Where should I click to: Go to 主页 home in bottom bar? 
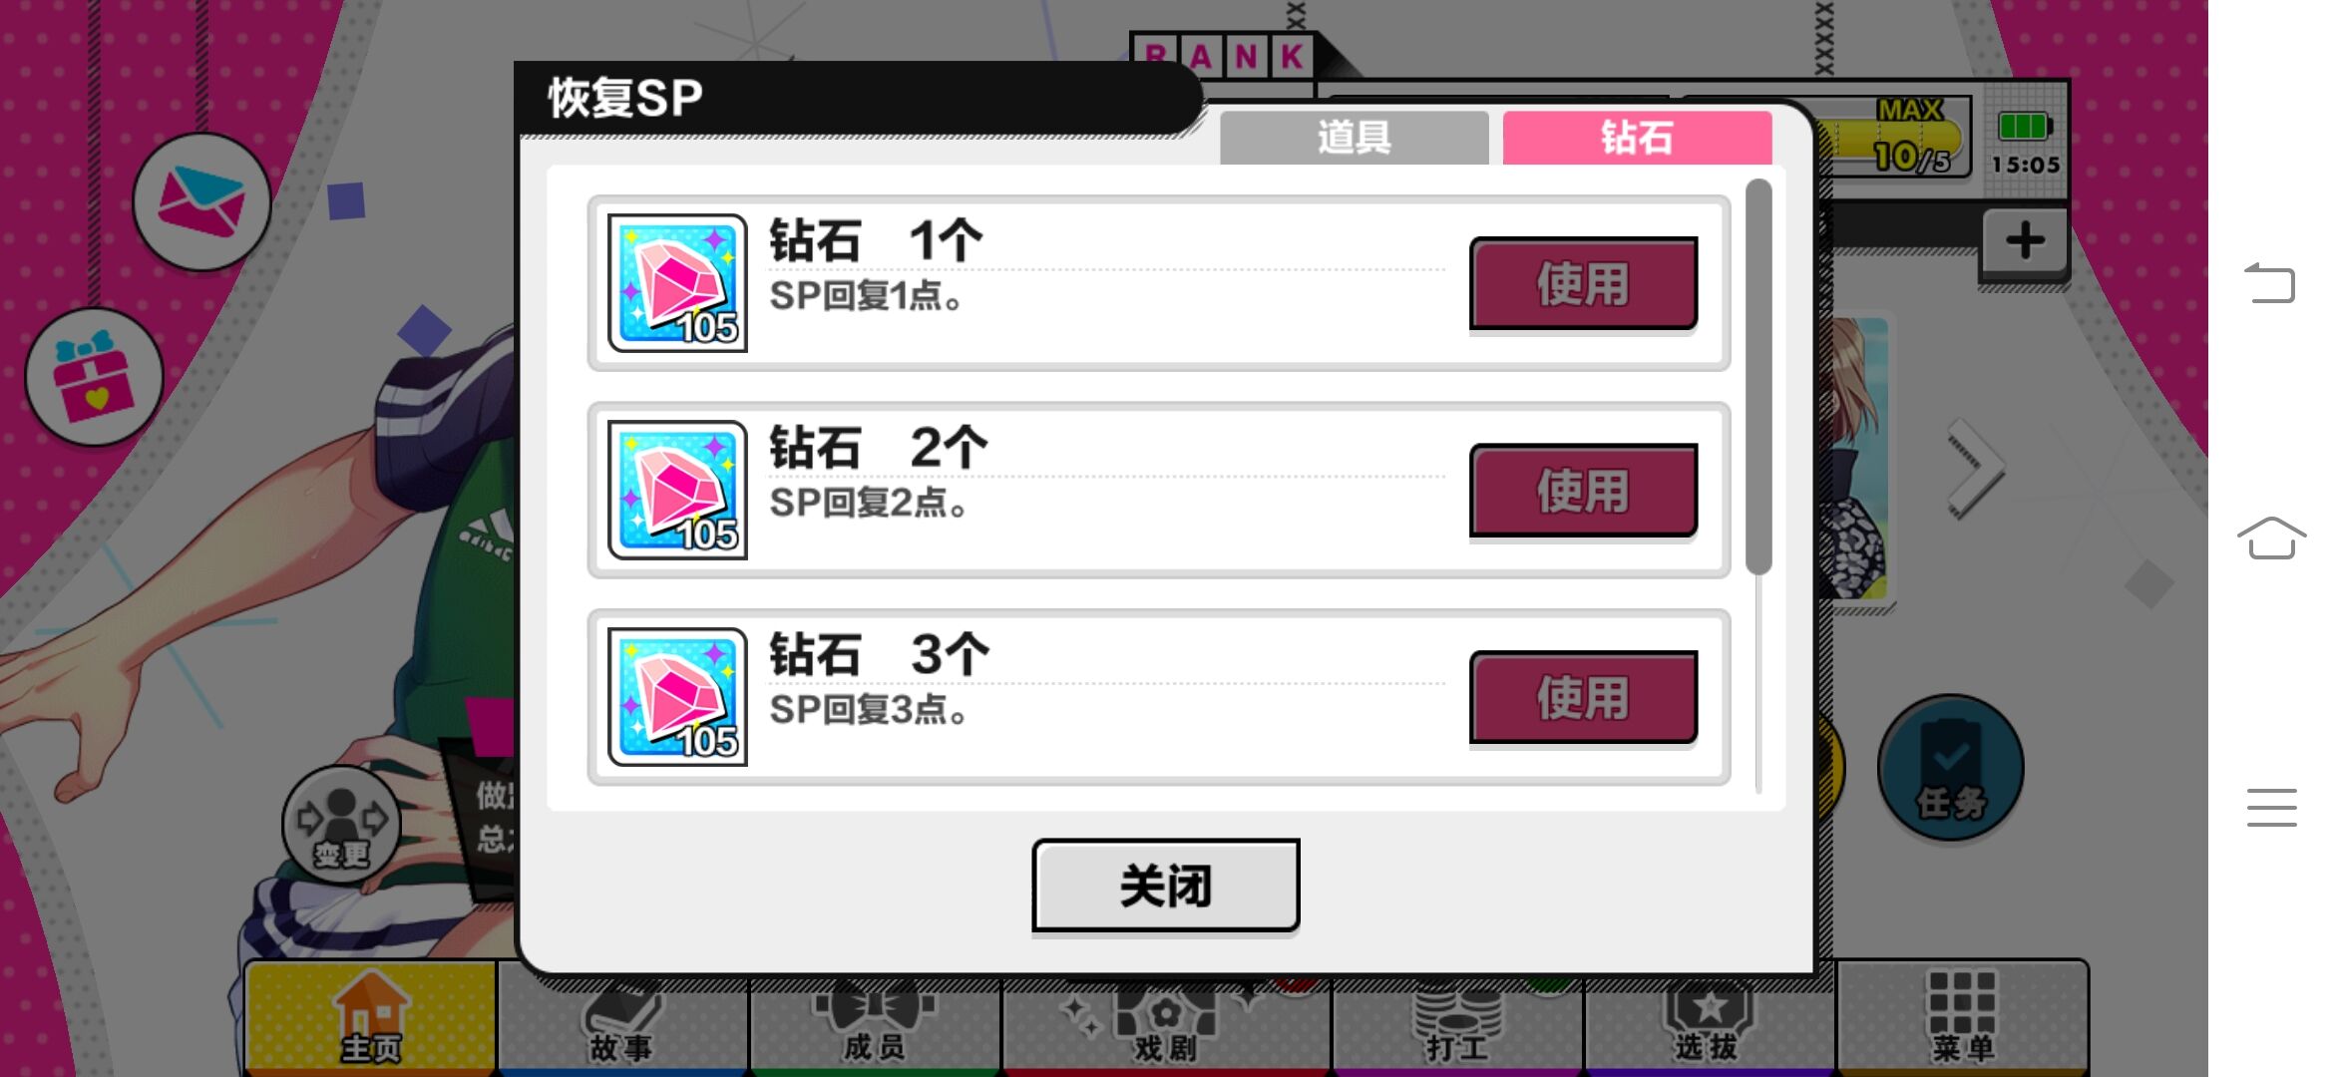[371, 1018]
